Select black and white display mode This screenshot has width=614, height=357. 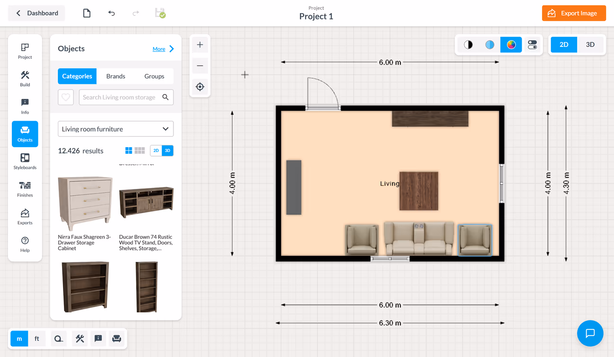pos(468,45)
